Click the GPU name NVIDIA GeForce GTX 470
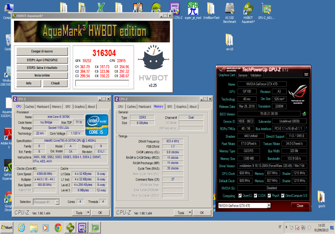This screenshot has height=234, width=335. 262,84
